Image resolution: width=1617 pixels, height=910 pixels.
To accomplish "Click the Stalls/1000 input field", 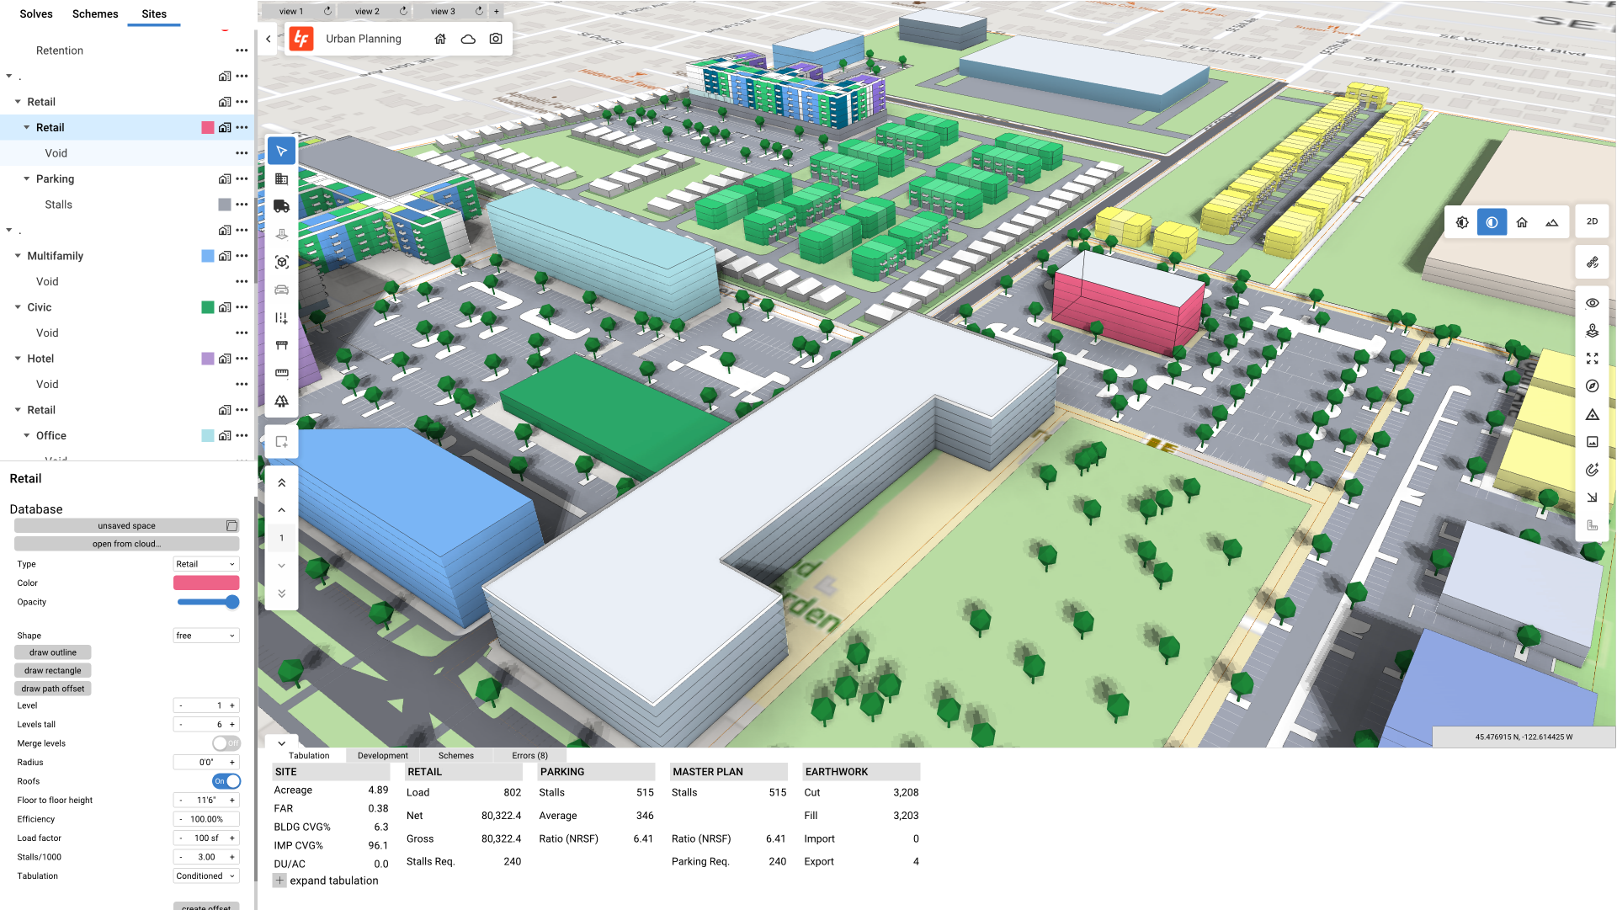I will pos(206,857).
